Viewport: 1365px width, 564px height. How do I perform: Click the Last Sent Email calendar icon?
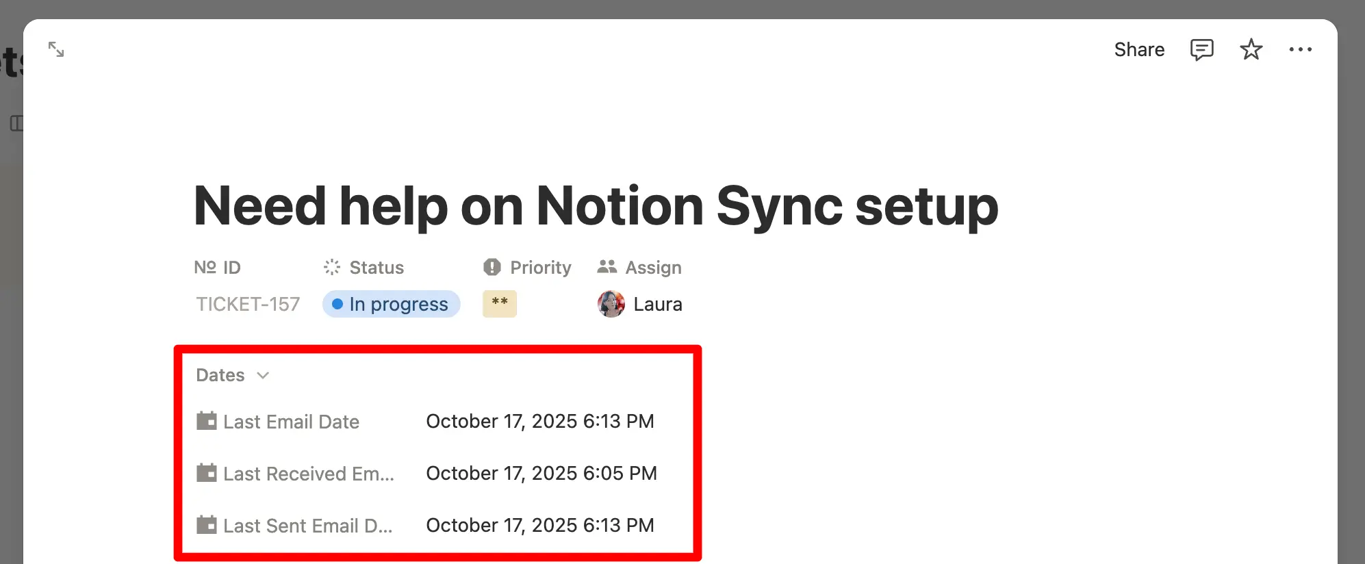[x=206, y=525]
